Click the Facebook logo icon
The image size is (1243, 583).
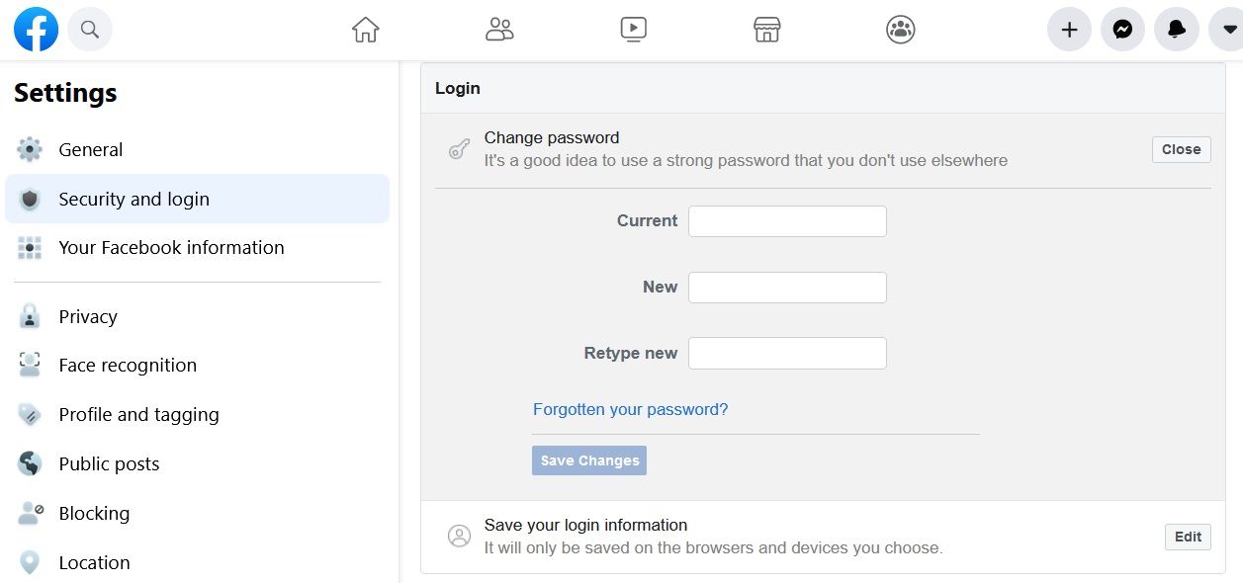tap(36, 30)
